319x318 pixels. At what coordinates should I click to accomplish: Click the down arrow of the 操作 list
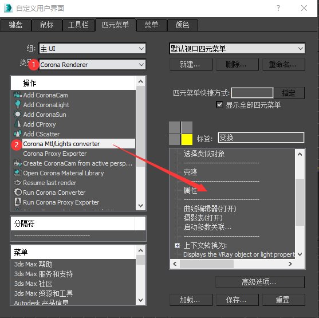coord(140,206)
